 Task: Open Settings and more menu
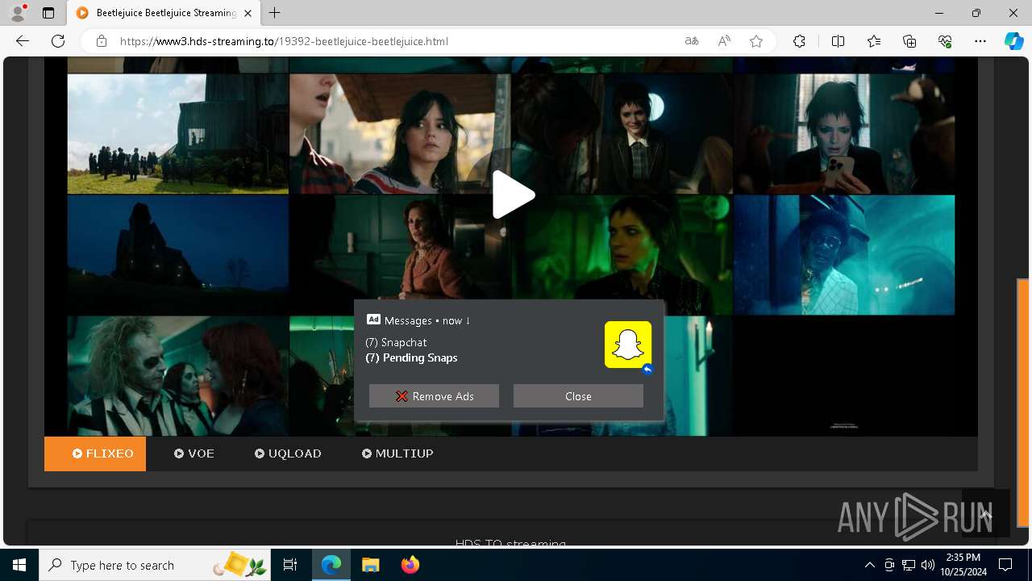point(980,41)
